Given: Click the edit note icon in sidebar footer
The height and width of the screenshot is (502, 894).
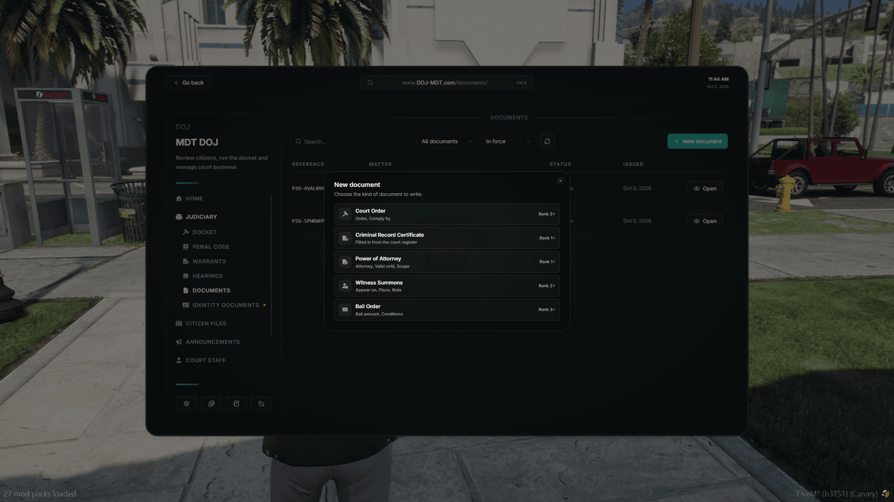Looking at the screenshot, I should pos(236,404).
